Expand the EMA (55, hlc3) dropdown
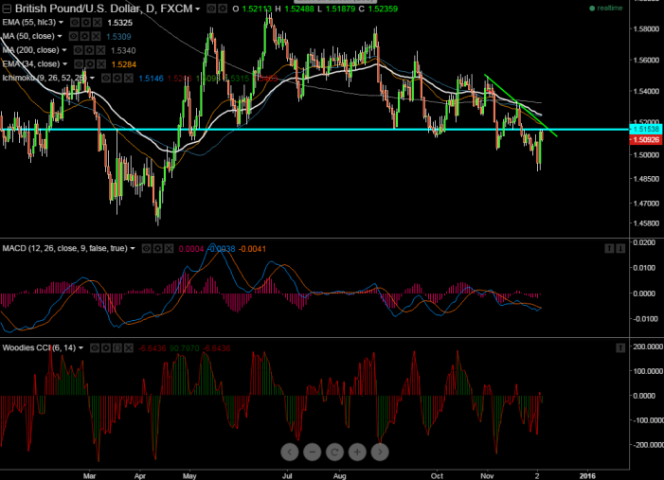The width and height of the screenshot is (664, 480). click(61, 22)
